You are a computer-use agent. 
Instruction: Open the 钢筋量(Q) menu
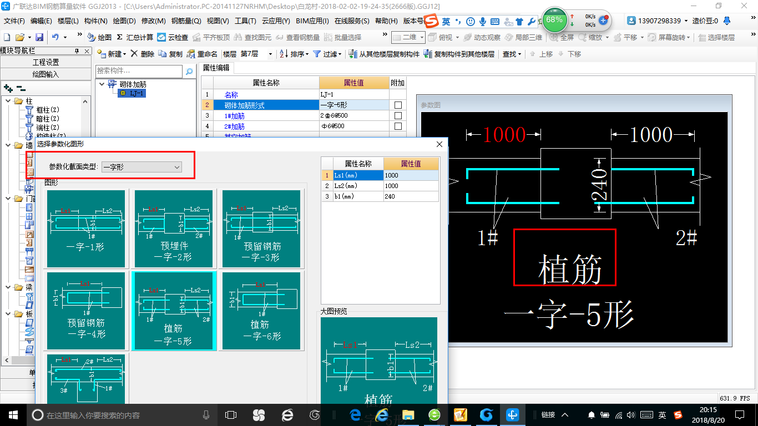coord(186,21)
